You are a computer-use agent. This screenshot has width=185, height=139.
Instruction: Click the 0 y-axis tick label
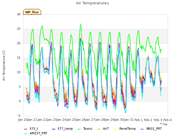pyautogui.click(x=20, y=101)
